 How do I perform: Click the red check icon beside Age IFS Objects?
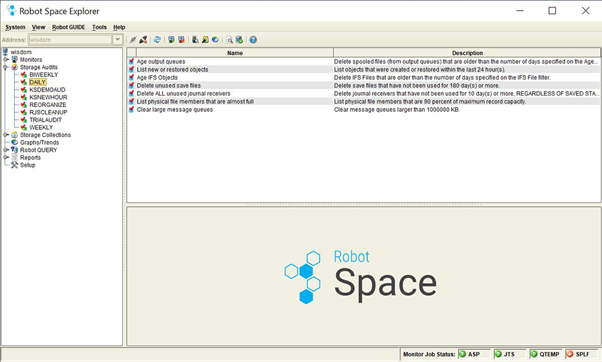(132, 77)
